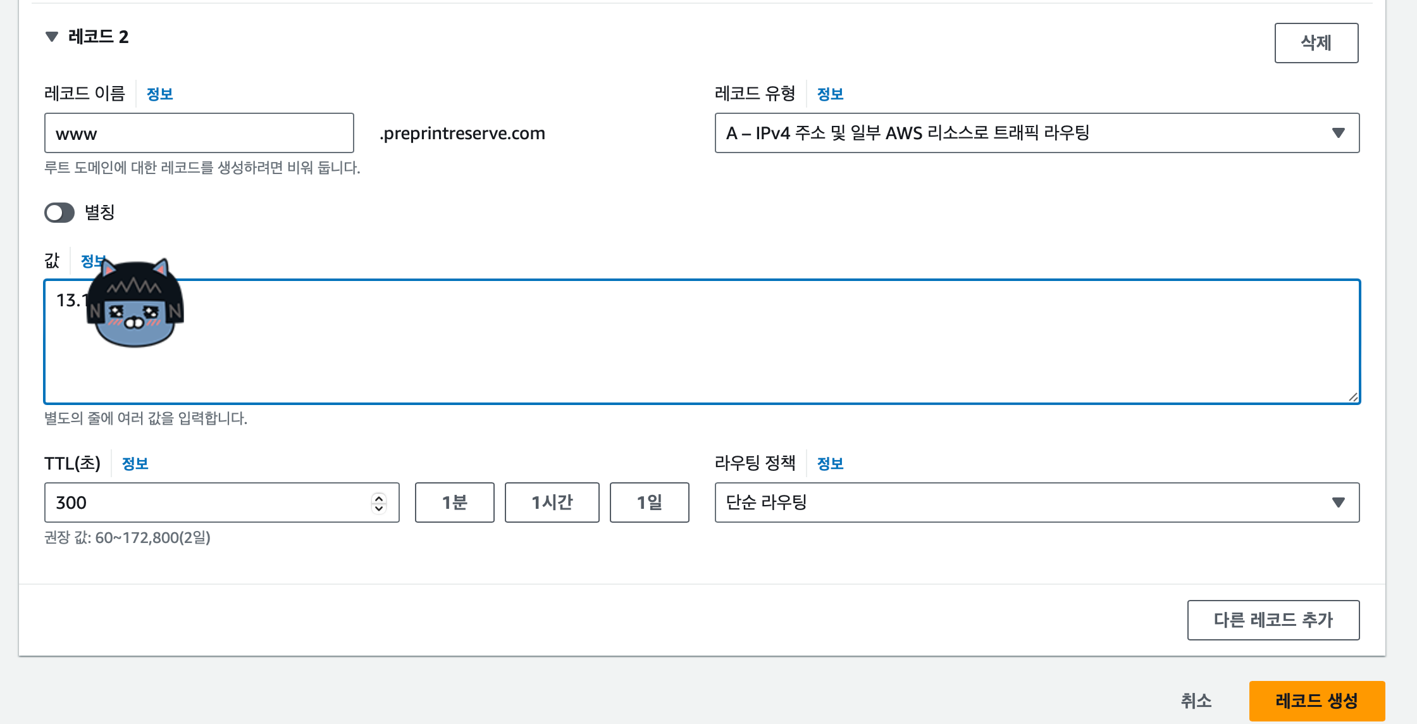Click the textarea resize handle corner
The image size is (1417, 724).
1352,397
